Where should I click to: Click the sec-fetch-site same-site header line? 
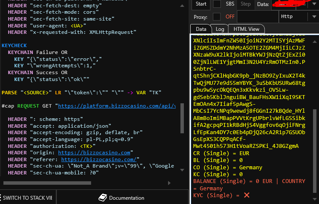(x=61, y=19)
